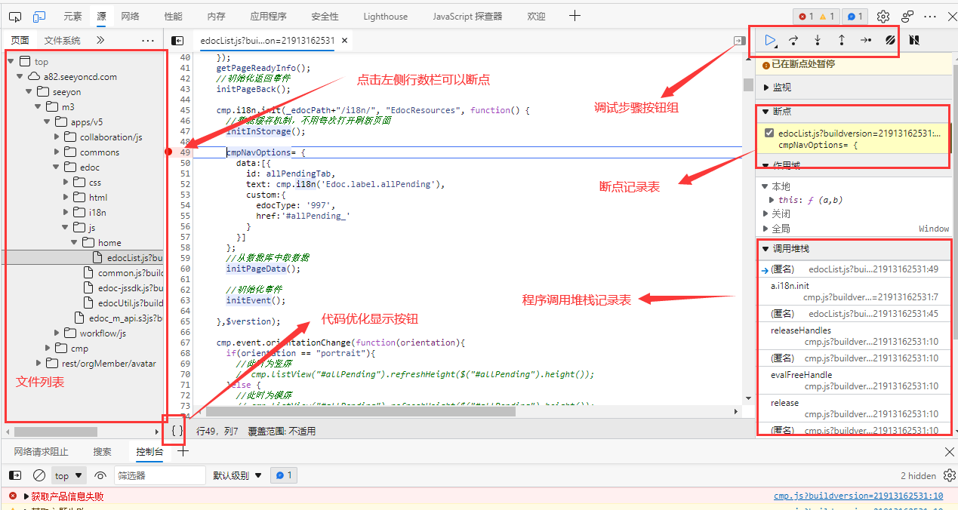Screen dimensions: 958x510
Task: Close the bottom drawer
Action: [950, 451]
